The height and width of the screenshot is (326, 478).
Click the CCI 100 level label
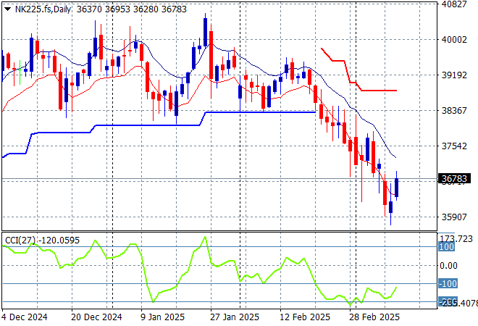[x=448, y=247]
